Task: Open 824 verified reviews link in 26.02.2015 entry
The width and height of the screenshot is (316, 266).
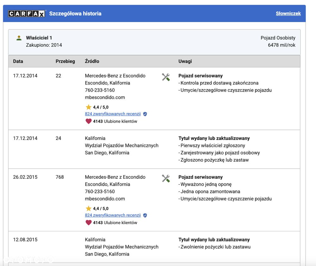Action: [x=113, y=215]
